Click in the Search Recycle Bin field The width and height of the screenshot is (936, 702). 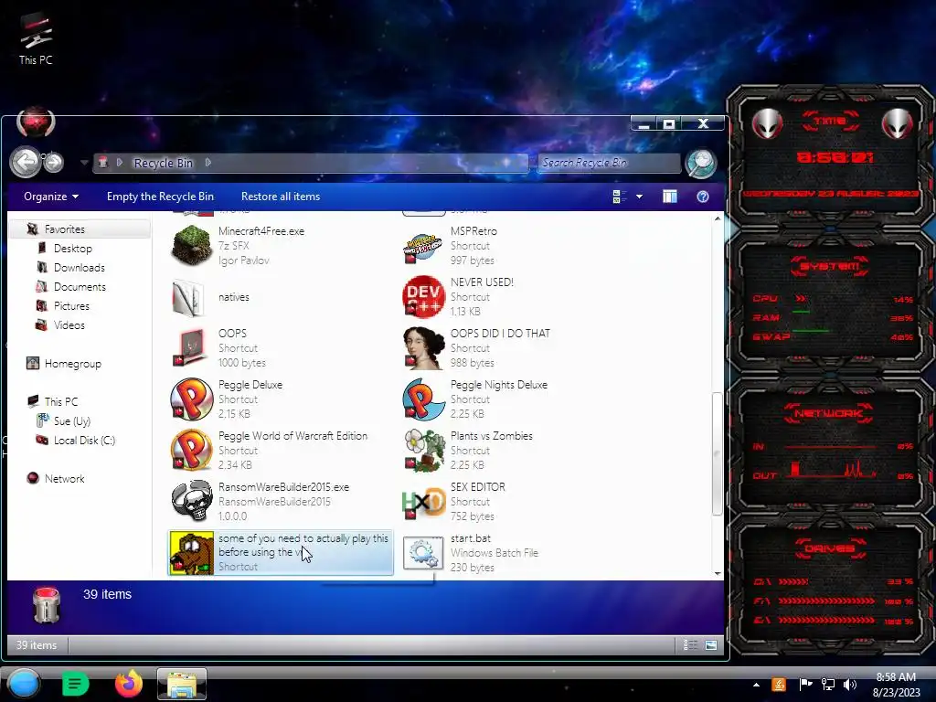(608, 163)
